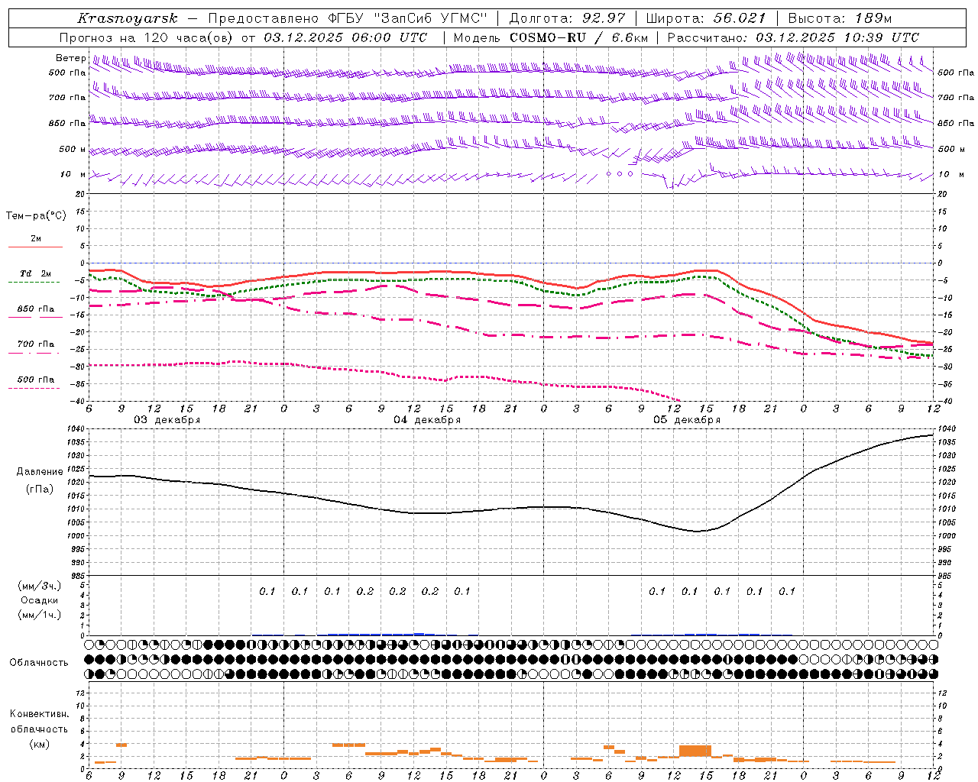Click the forecast start "03.12.2025 06:00 UTC"
978x782 pixels.
tap(345, 37)
